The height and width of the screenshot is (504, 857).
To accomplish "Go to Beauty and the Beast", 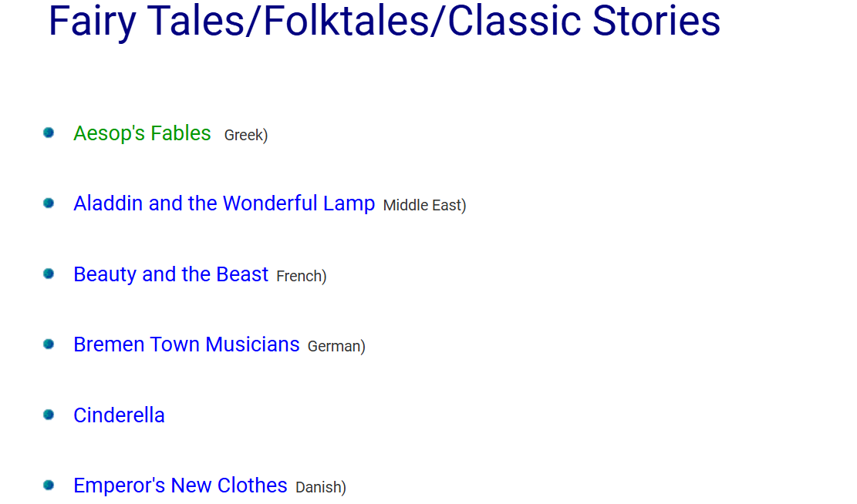I will point(170,274).
